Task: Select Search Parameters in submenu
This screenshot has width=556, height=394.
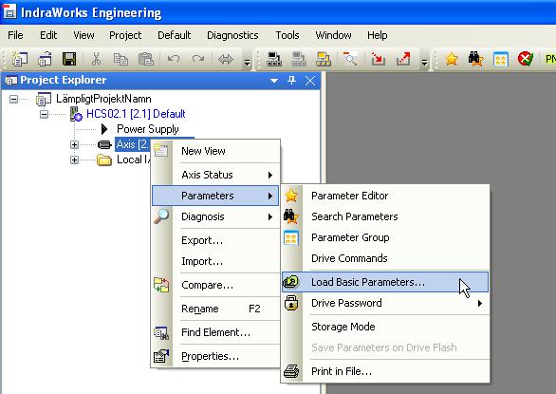Action: (385, 216)
